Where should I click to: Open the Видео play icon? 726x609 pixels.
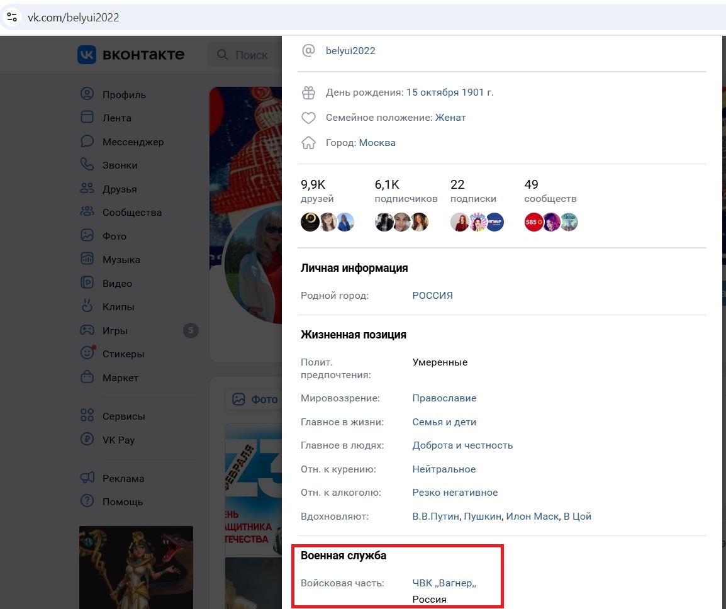point(87,282)
